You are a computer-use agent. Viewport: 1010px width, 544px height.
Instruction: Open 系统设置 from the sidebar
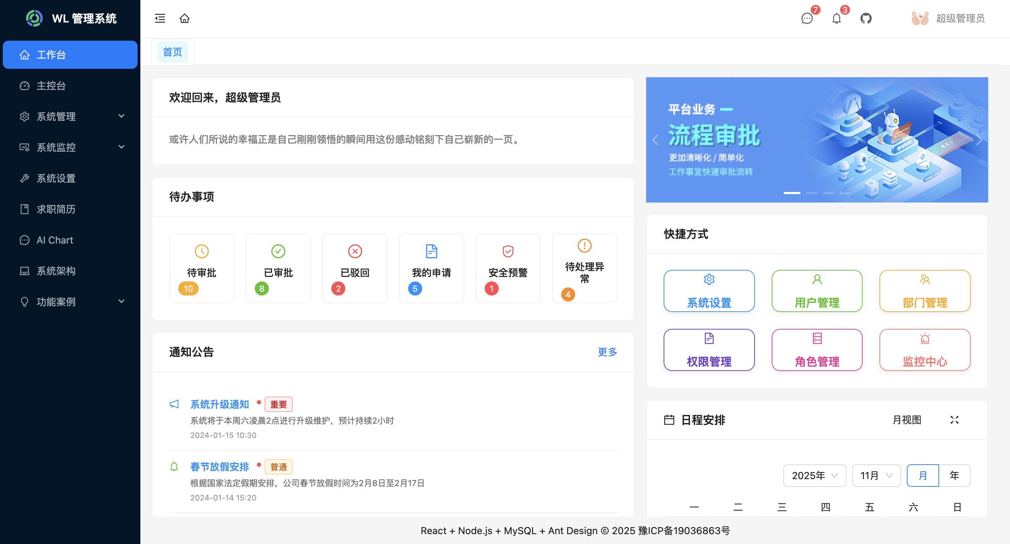coord(56,178)
